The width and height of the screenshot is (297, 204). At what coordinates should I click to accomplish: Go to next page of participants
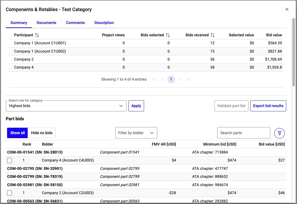point(180,79)
